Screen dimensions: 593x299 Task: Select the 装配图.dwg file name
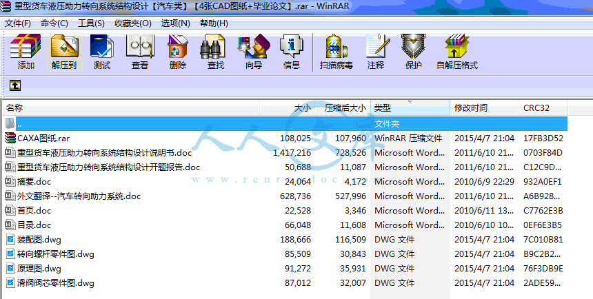(x=39, y=240)
